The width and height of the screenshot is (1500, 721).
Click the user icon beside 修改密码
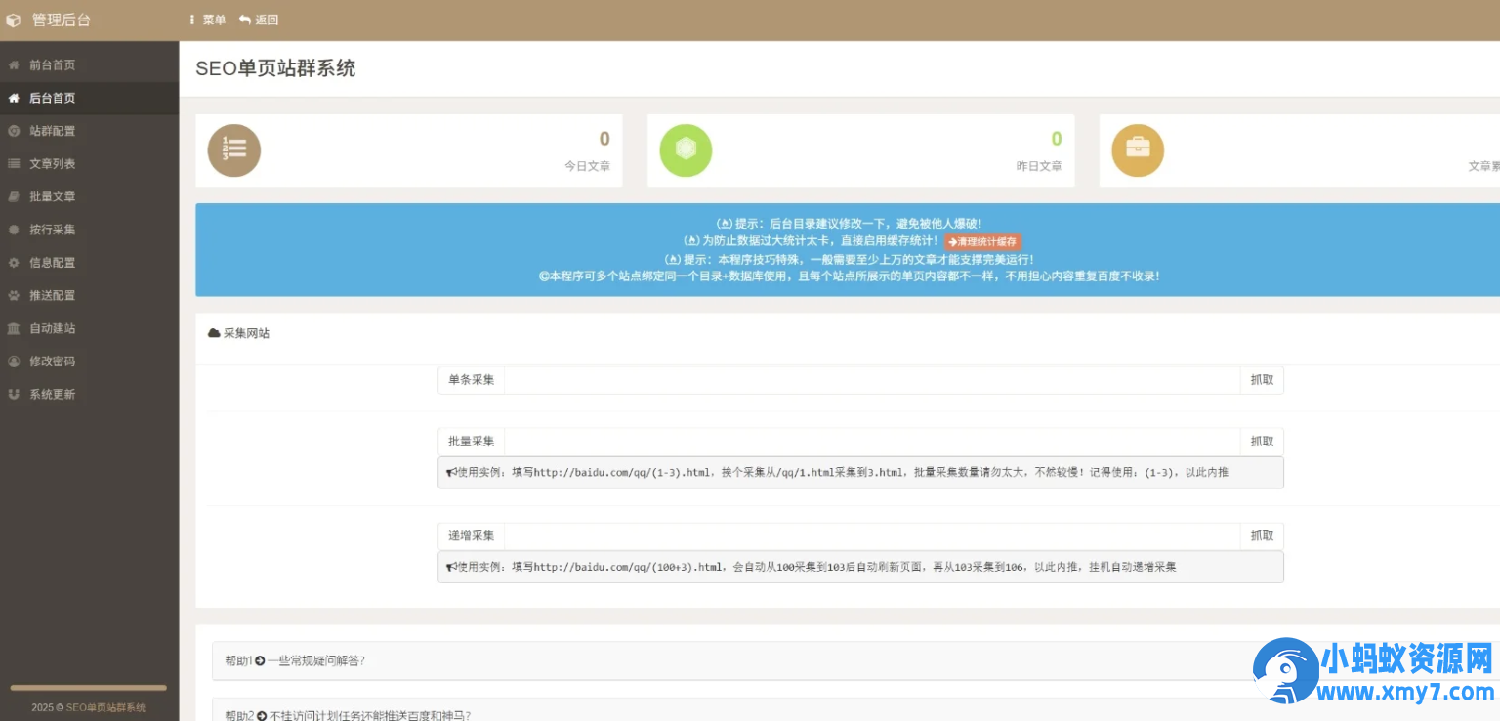coord(14,361)
